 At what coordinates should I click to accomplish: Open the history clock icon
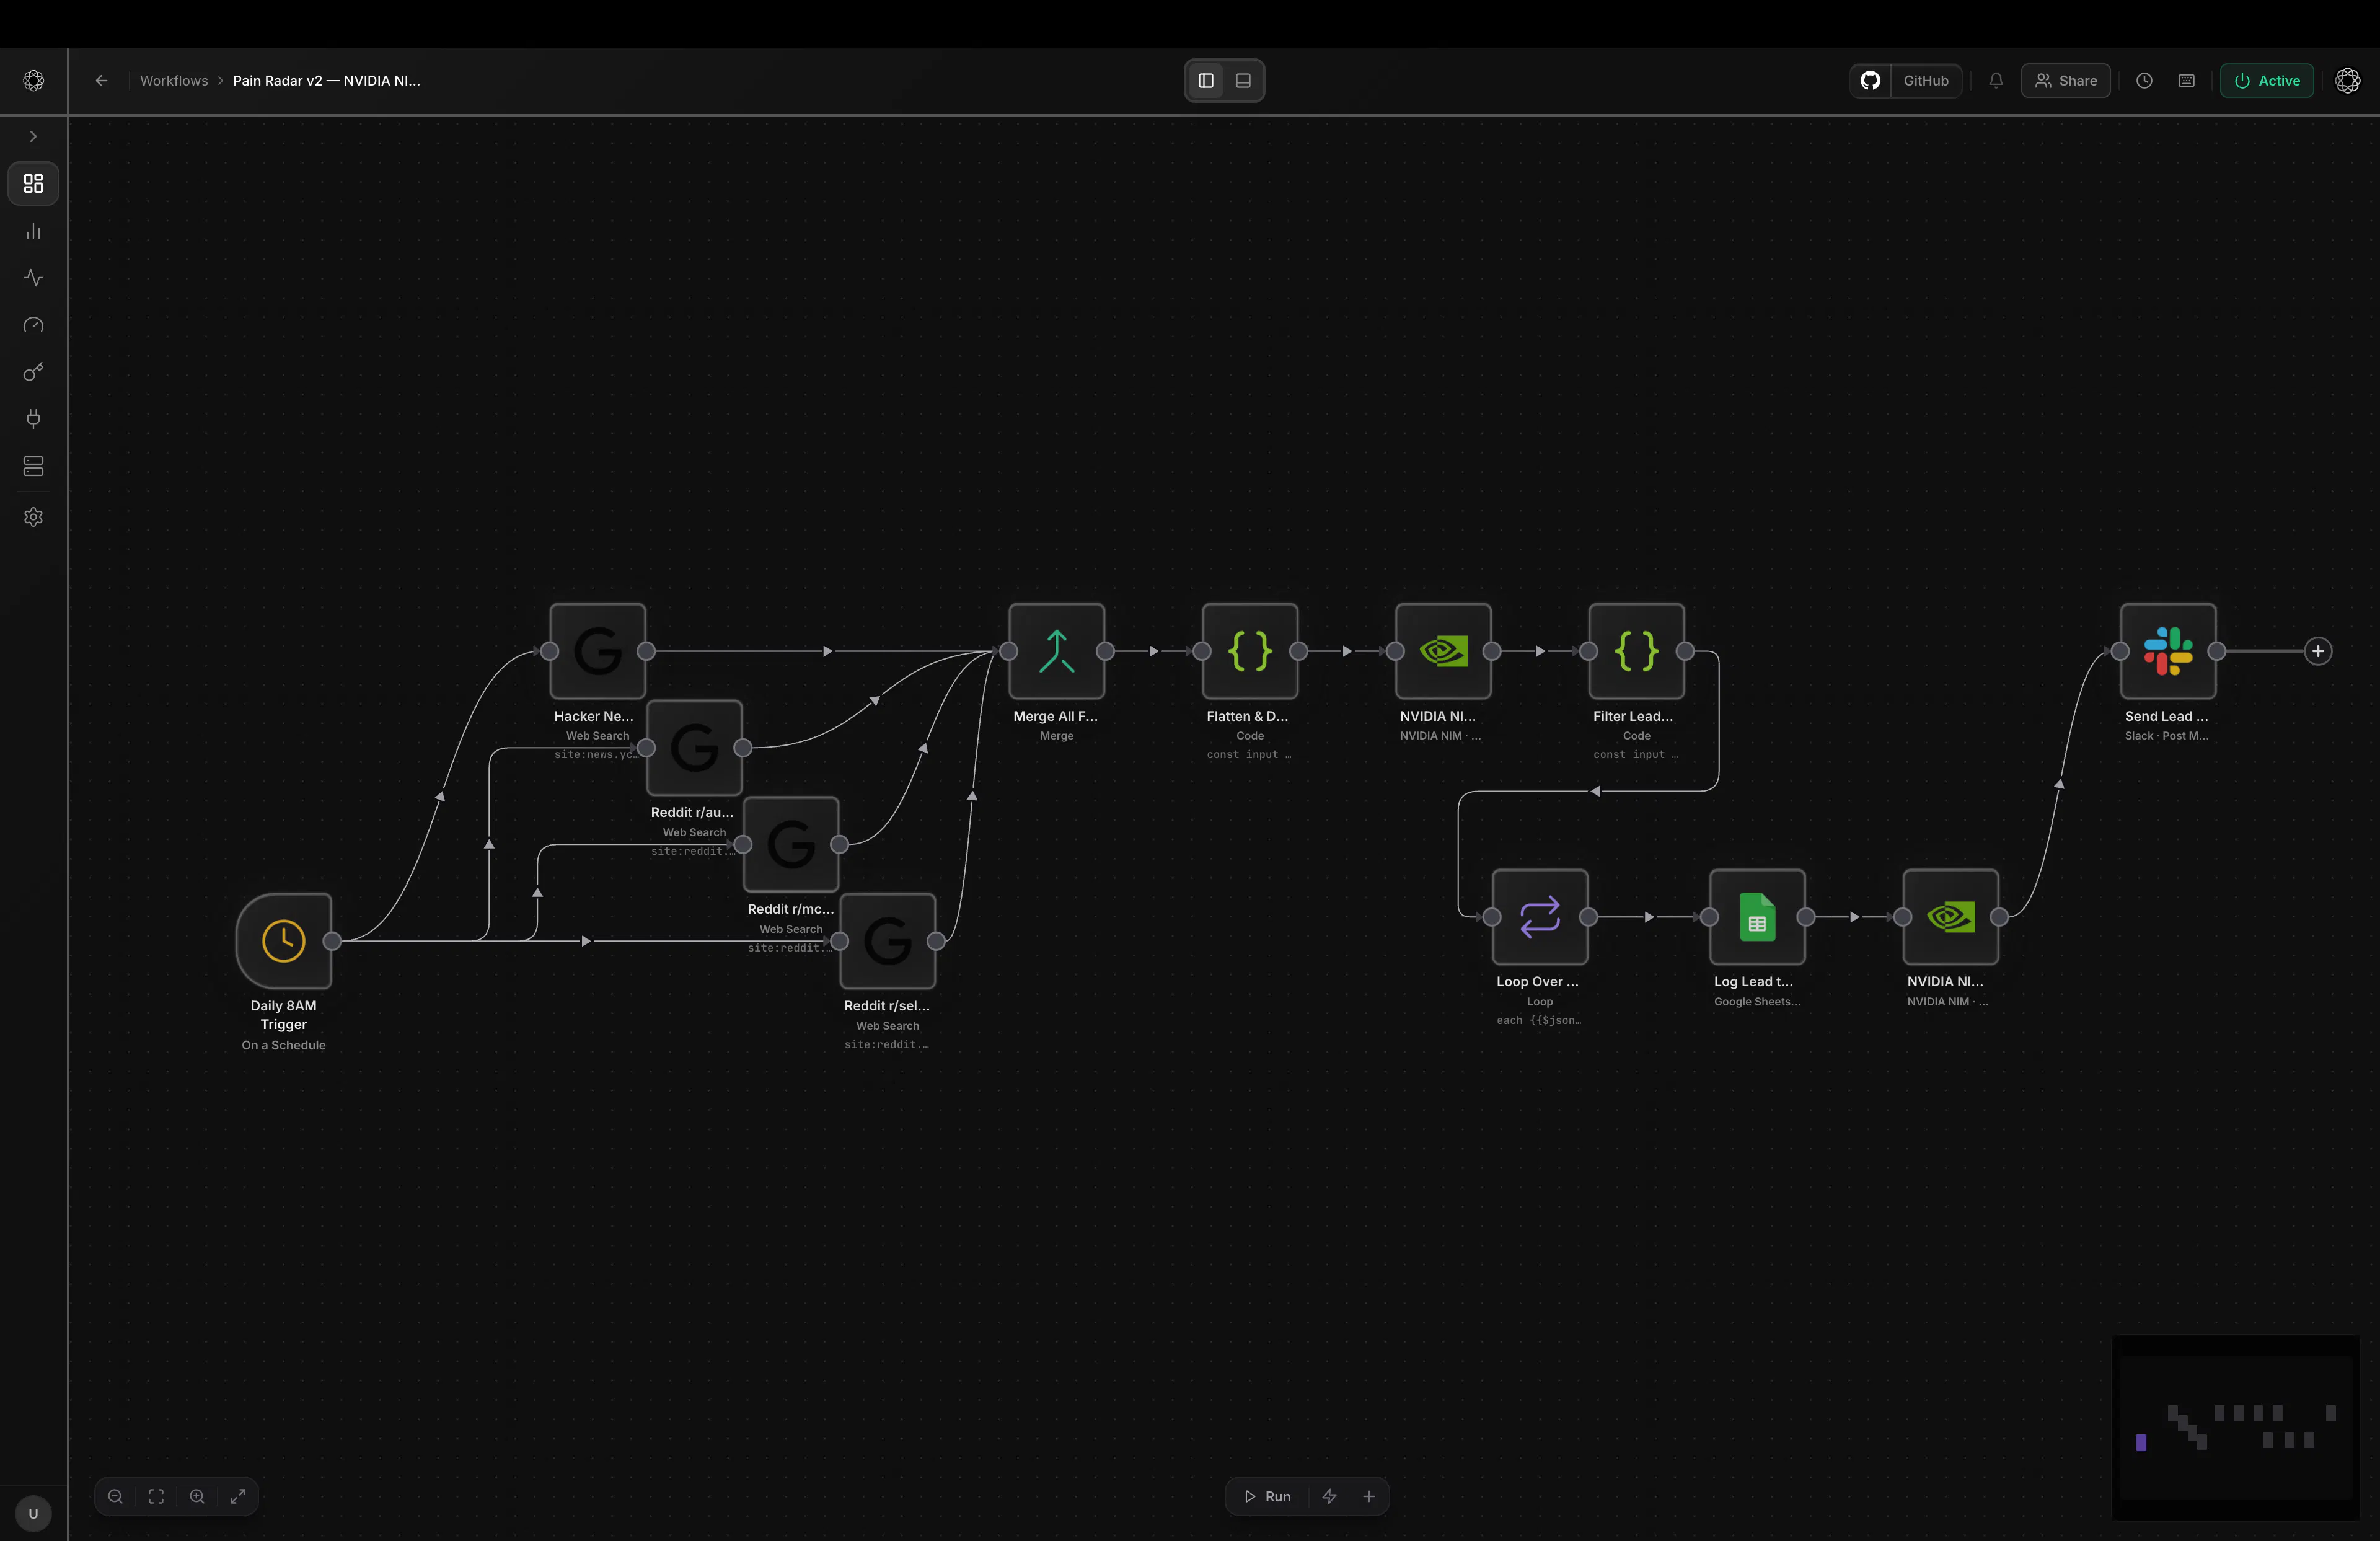pyautogui.click(x=2144, y=80)
